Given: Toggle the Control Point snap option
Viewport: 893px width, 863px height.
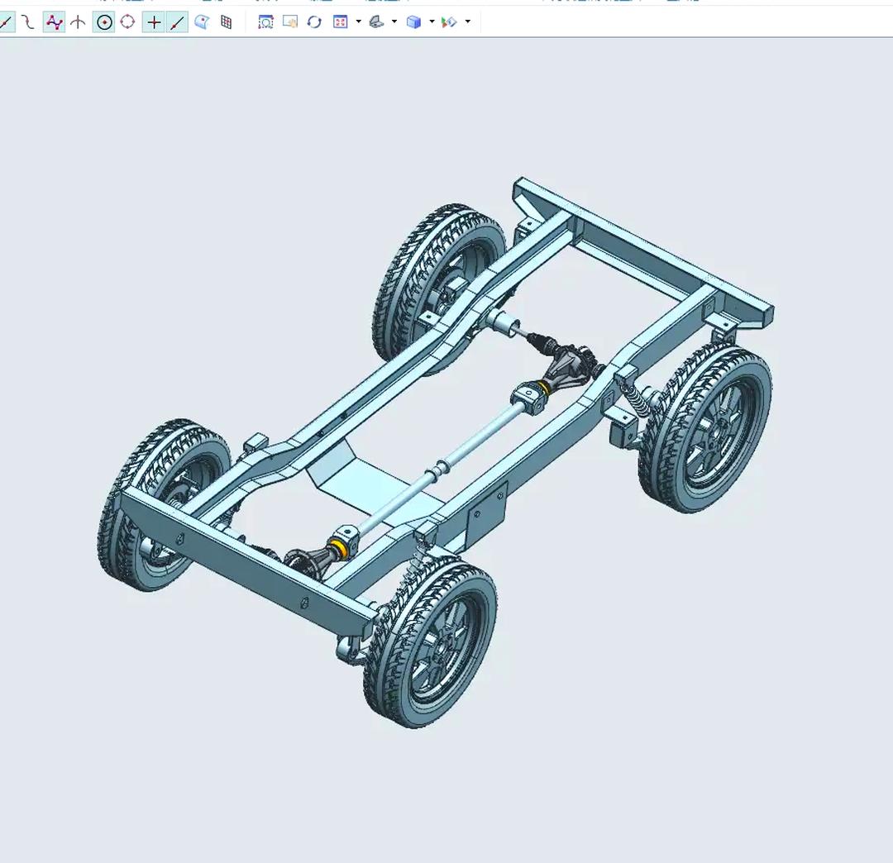Looking at the screenshot, I should (x=55, y=22).
